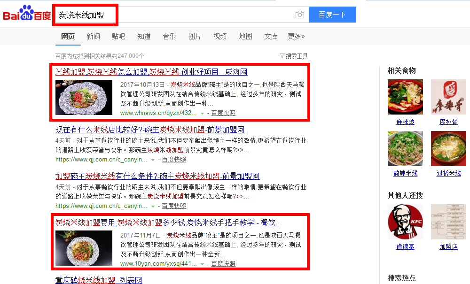Switch to the 图片 tab
The width and height of the screenshot is (470, 284).
195,36
